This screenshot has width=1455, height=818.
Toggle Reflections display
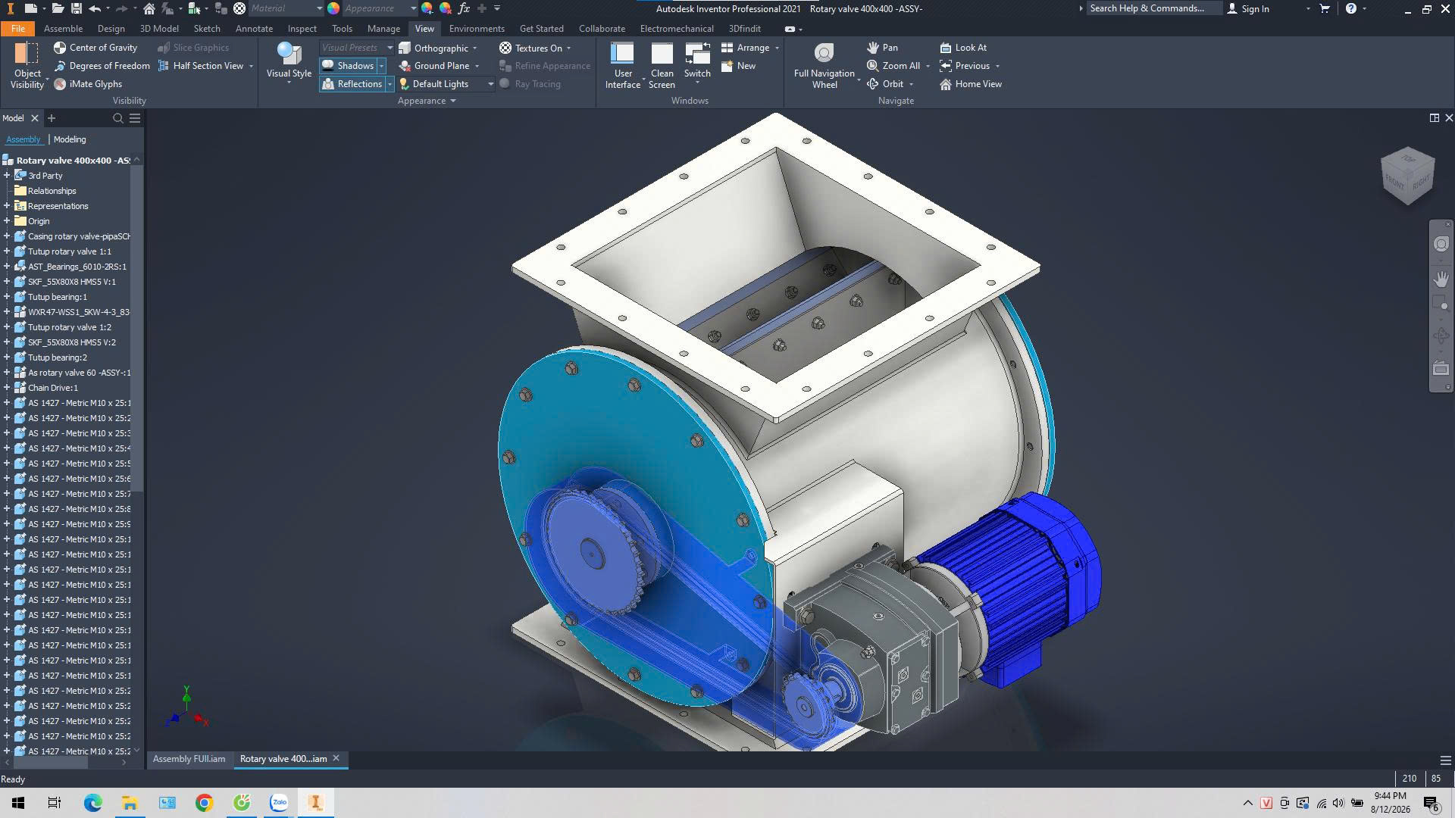coord(352,84)
